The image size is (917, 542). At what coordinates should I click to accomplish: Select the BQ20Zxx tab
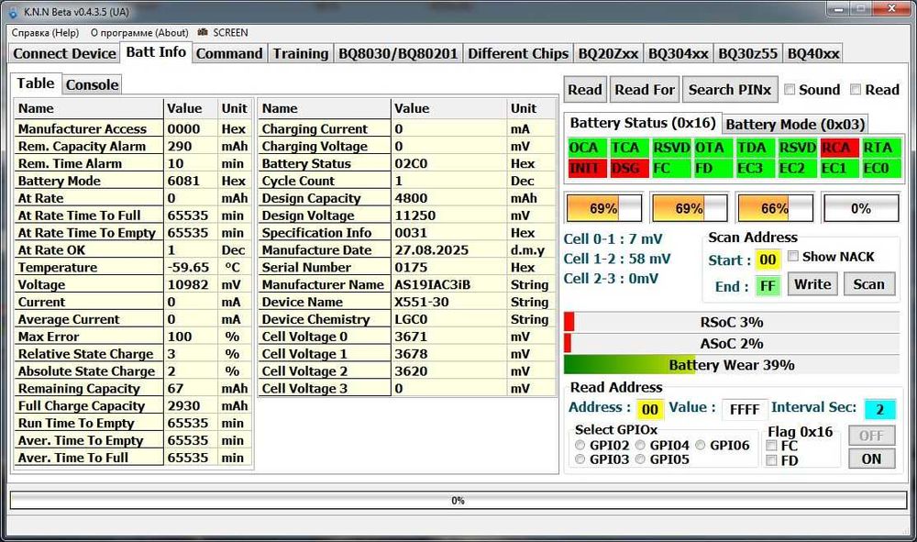coord(608,53)
